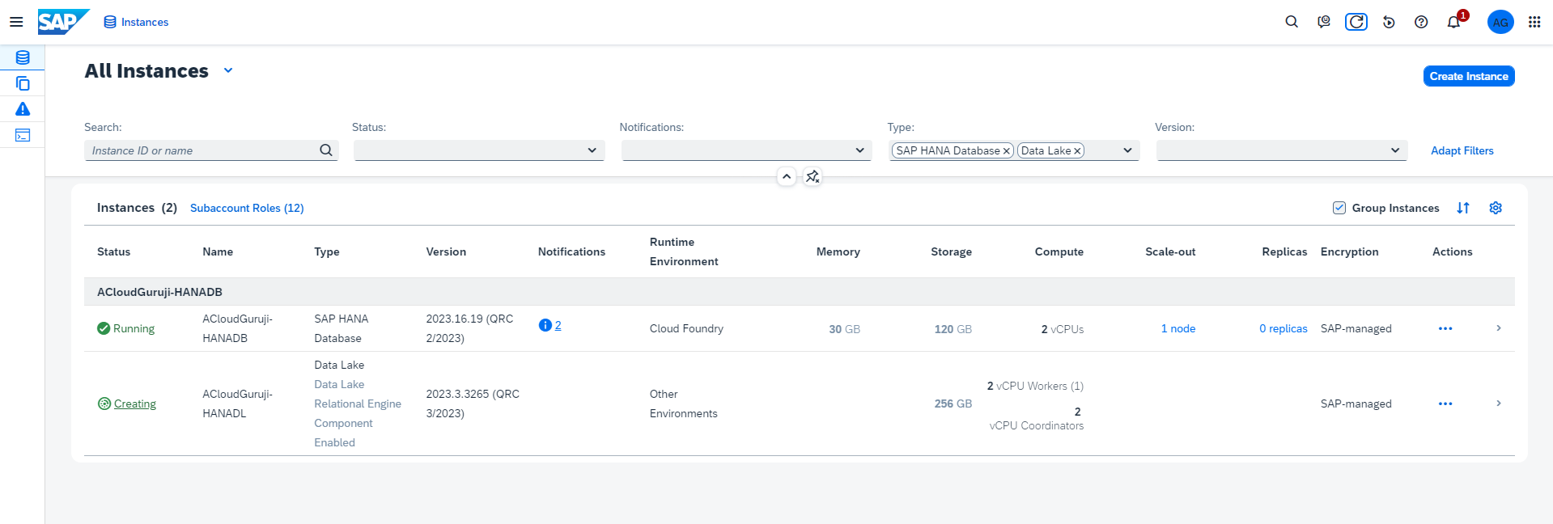Open the app launcher grid icon
Viewport: 1553px width, 524px height.
[x=1534, y=22]
